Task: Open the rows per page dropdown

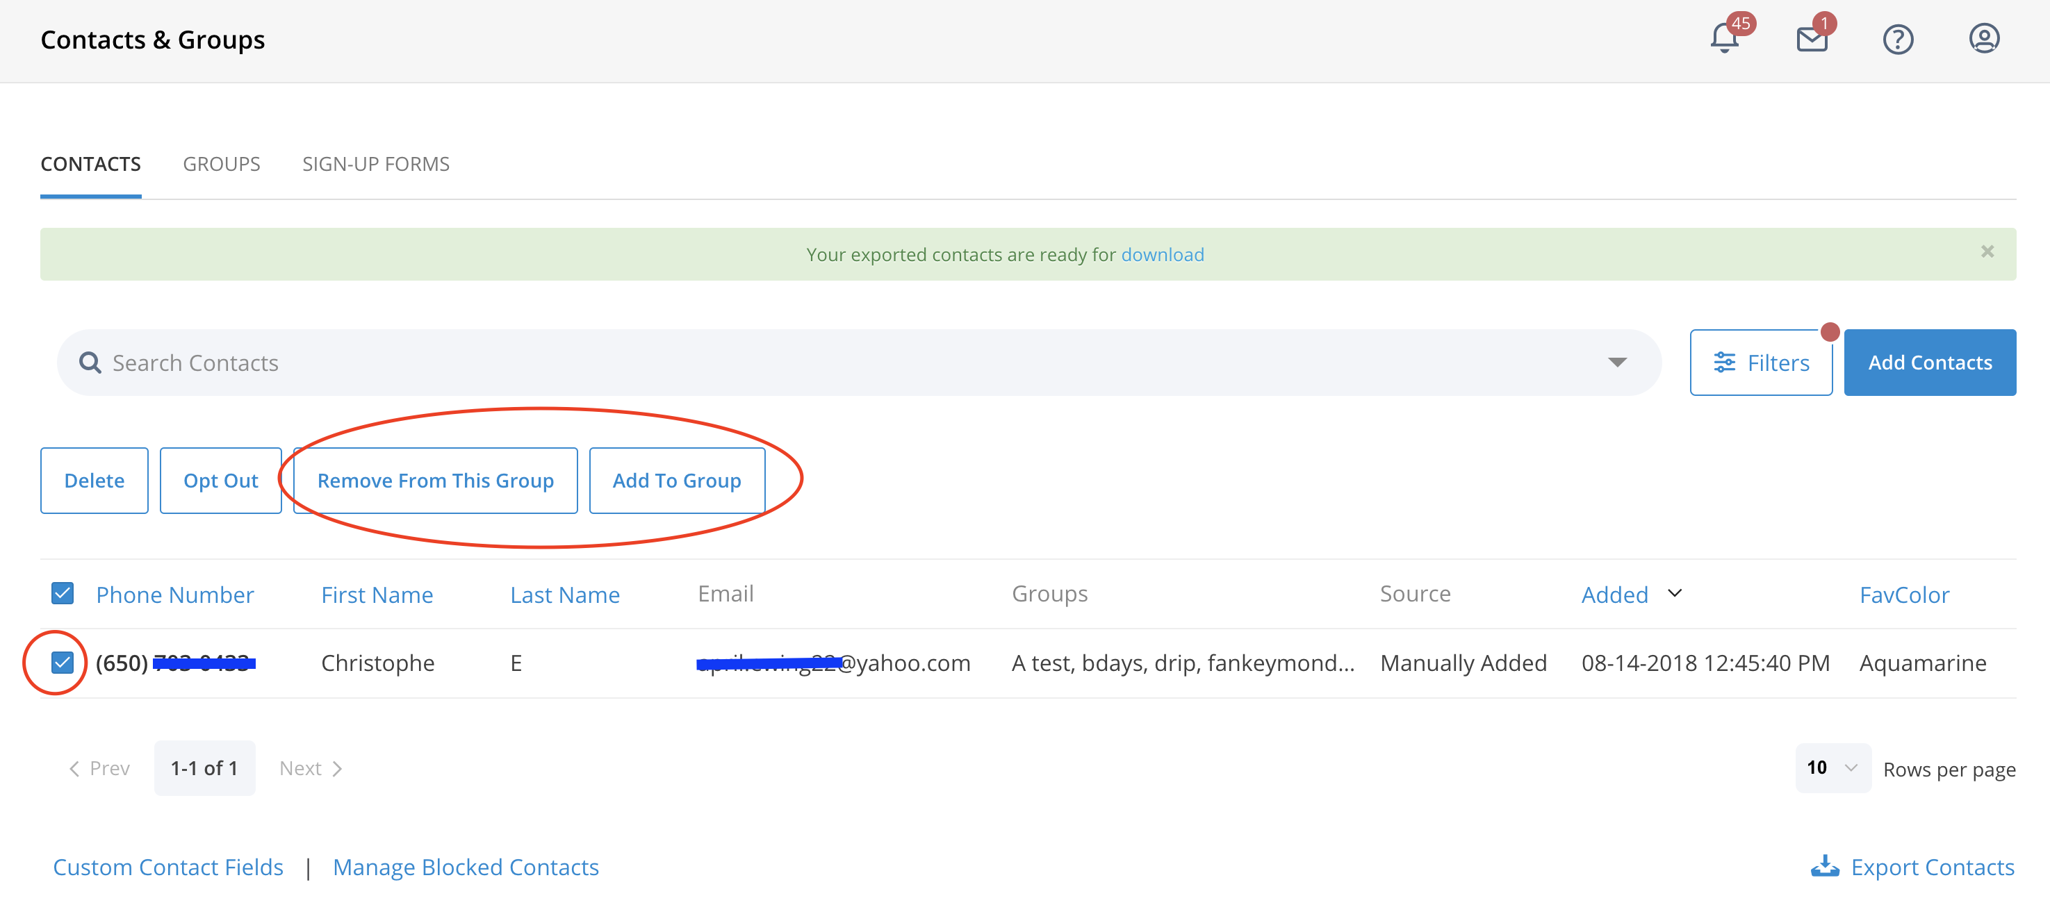Action: click(x=1832, y=767)
